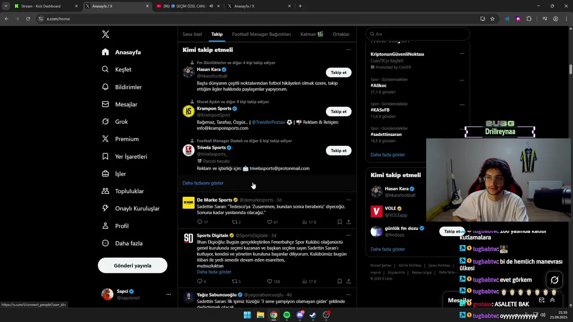
Task: Open options dots on Yağız Sabuncuoğlu post
Action: [348, 295]
